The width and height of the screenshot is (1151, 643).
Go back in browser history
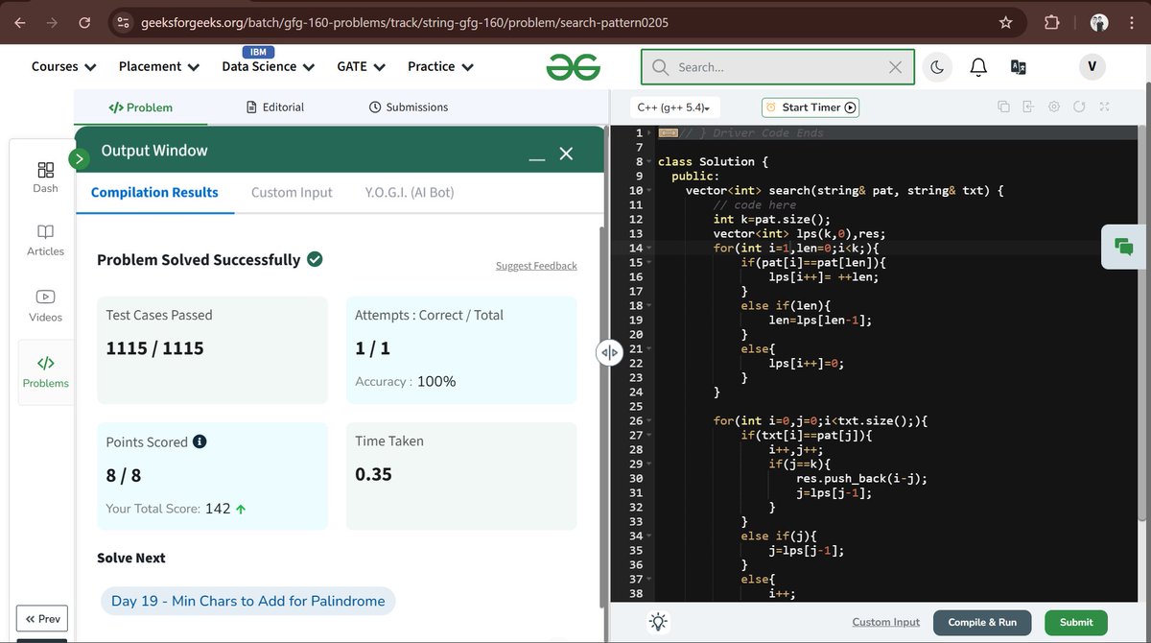[21, 22]
